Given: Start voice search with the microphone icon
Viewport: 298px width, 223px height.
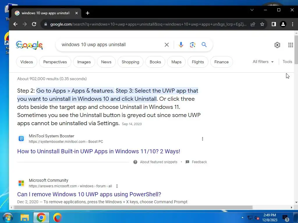Looking at the screenshot, I should pyautogui.click(x=181, y=45).
